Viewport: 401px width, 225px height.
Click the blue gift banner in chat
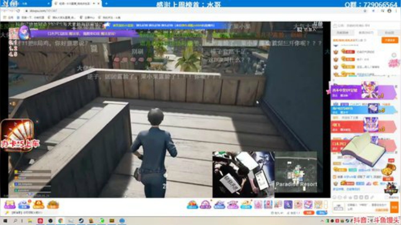pyautogui.click(x=363, y=109)
